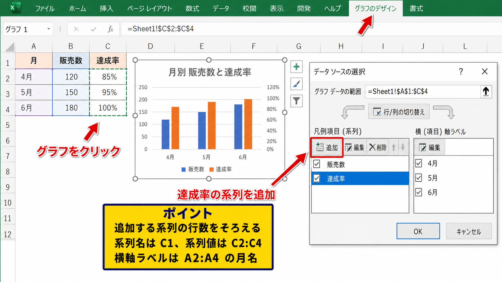Move the selected series down

(403, 147)
